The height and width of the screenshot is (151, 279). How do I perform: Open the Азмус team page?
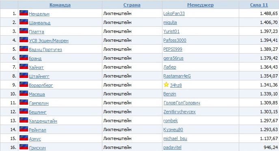point(35,139)
